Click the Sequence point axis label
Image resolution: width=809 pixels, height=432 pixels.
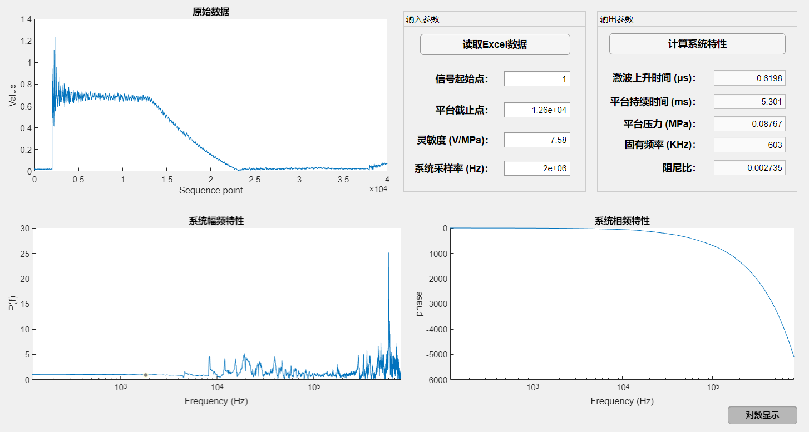[211, 190]
